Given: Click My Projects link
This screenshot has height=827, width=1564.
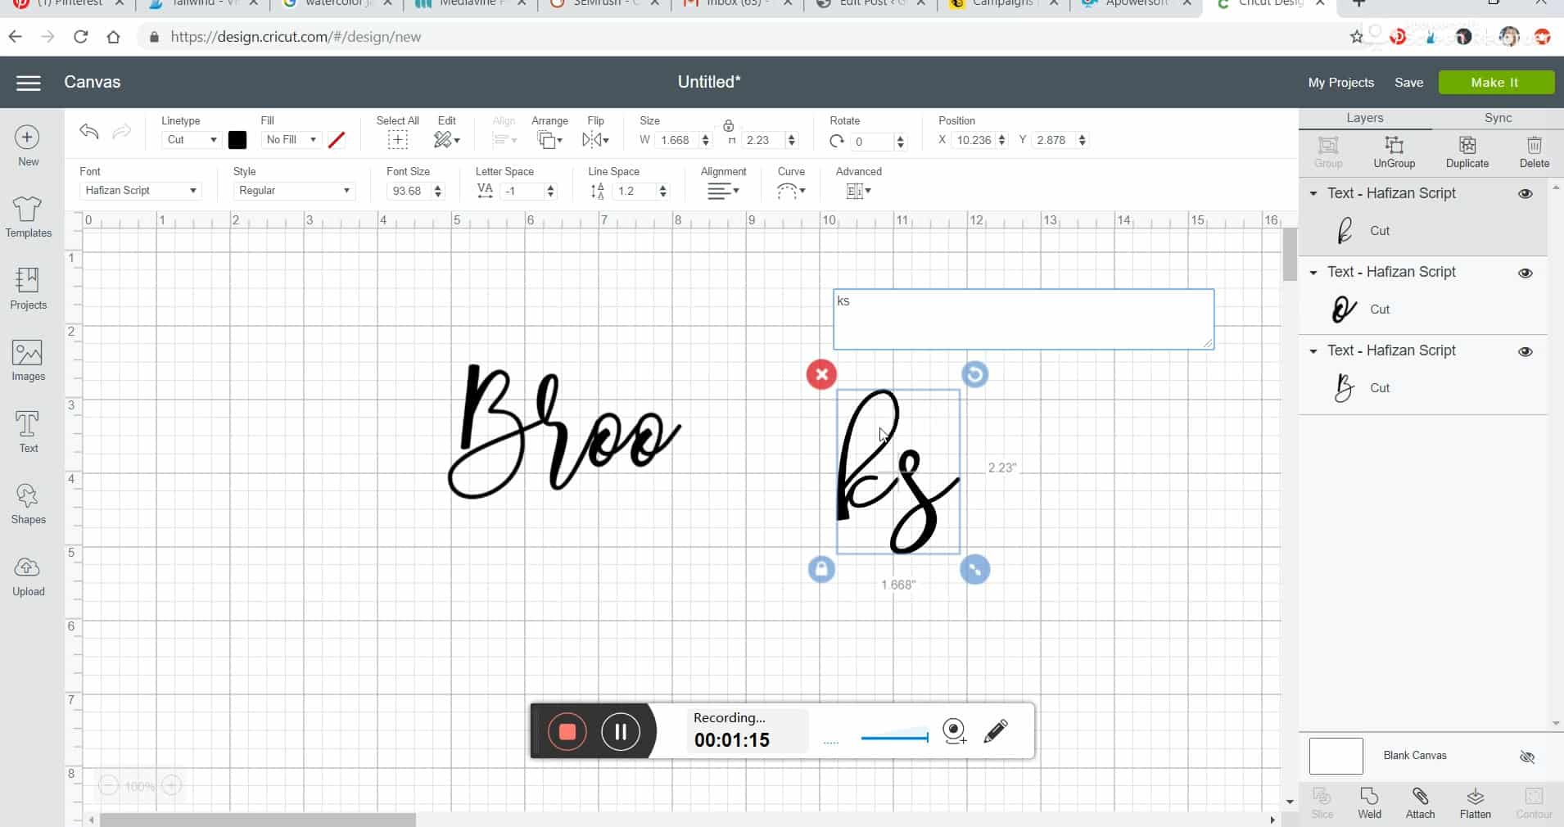Looking at the screenshot, I should (1340, 83).
